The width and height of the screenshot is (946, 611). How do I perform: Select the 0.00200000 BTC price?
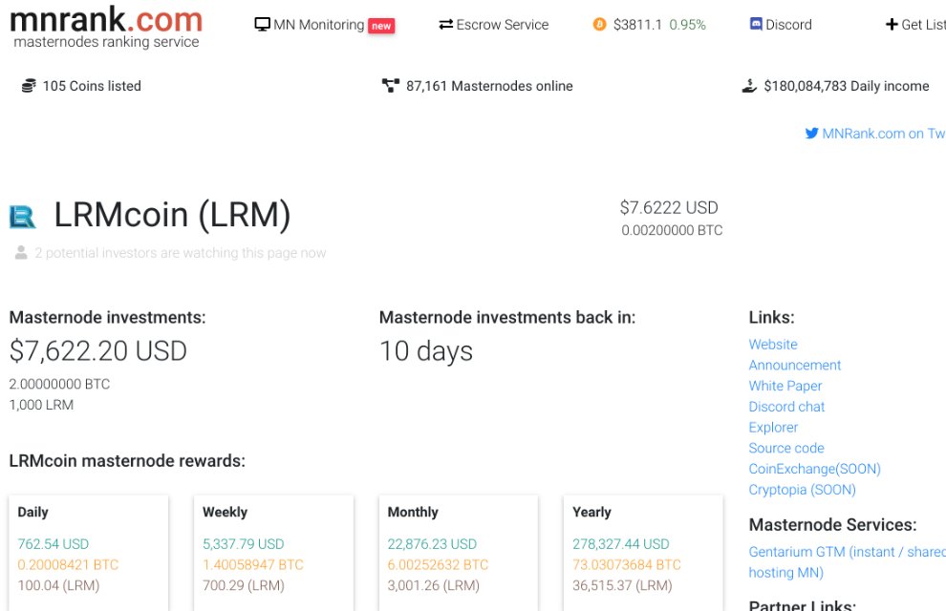click(x=672, y=230)
